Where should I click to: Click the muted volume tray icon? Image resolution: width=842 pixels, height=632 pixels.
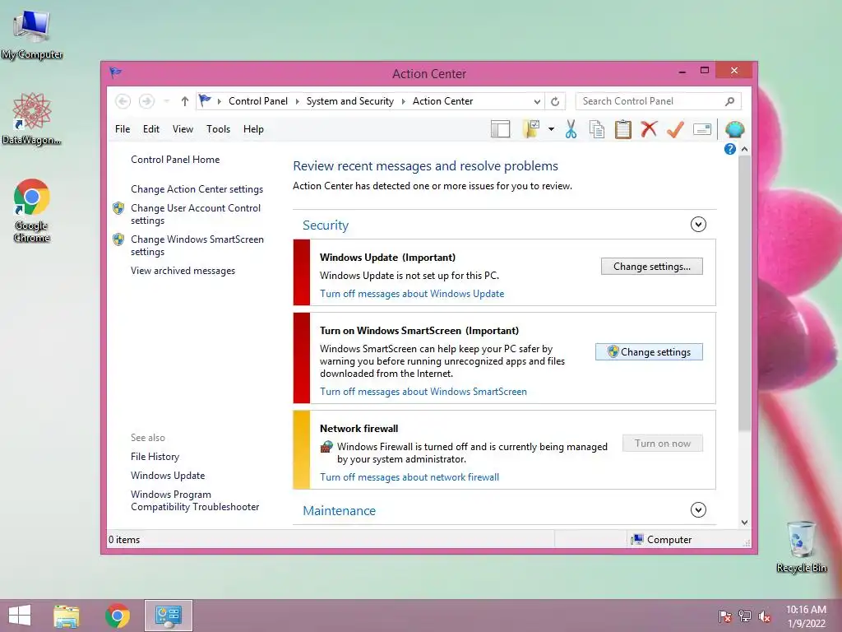765,616
